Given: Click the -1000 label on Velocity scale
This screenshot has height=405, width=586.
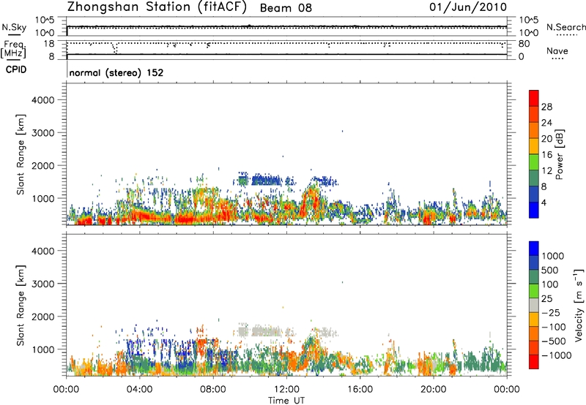Looking at the screenshot, I should [556, 355].
